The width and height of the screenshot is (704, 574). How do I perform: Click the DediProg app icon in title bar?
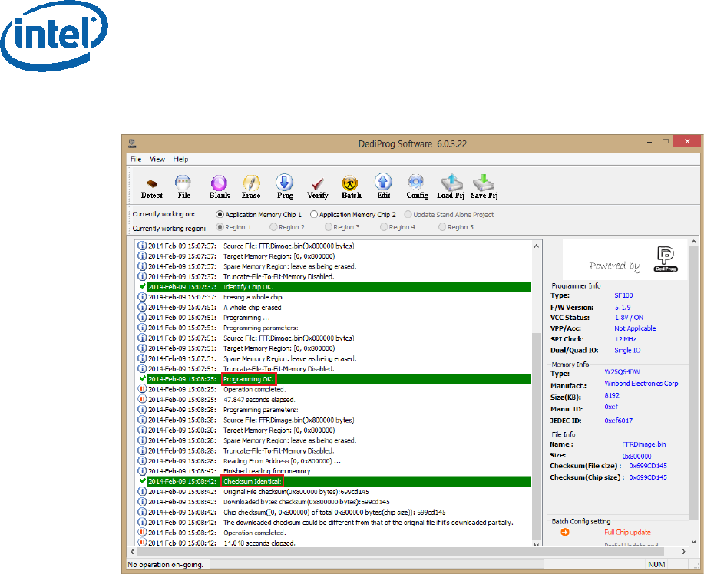pyautogui.click(x=132, y=143)
